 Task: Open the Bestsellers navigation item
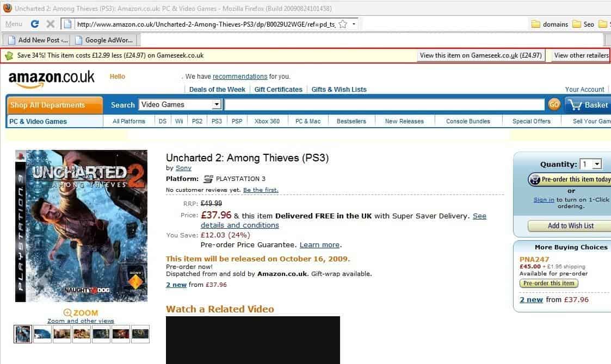pyautogui.click(x=351, y=121)
